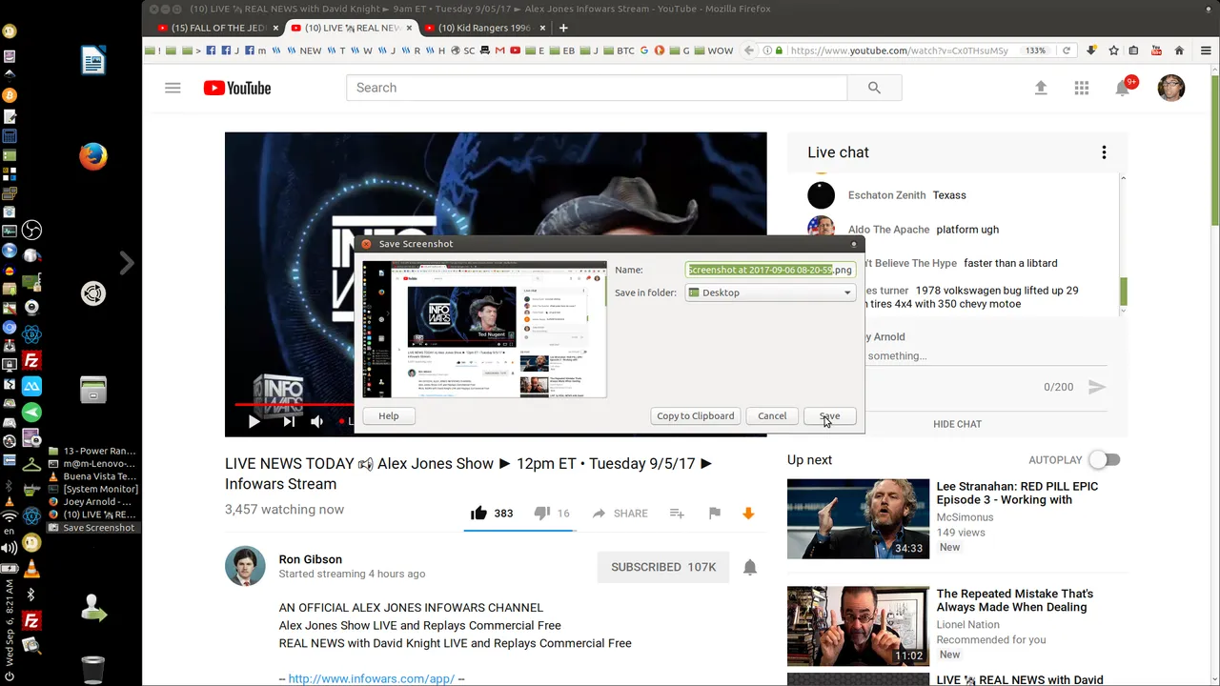Open the Firefox downloads arrow in the toolbar

pyautogui.click(x=1091, y=50)
